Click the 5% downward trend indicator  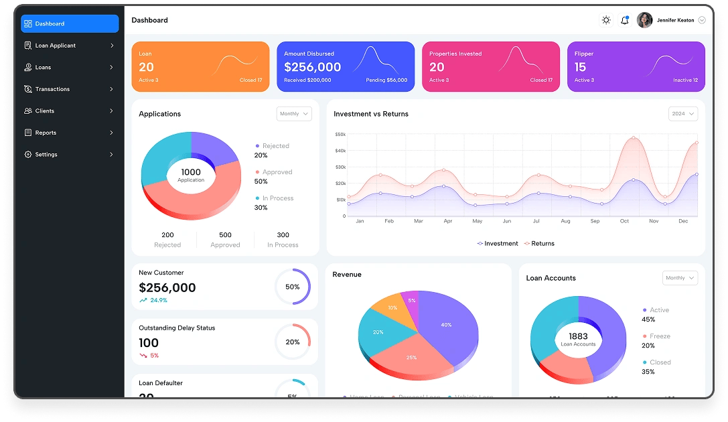[149, 356]
